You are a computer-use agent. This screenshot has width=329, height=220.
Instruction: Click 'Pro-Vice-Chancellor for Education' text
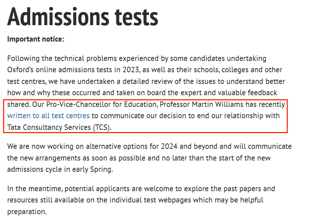(x=102, y=104)
